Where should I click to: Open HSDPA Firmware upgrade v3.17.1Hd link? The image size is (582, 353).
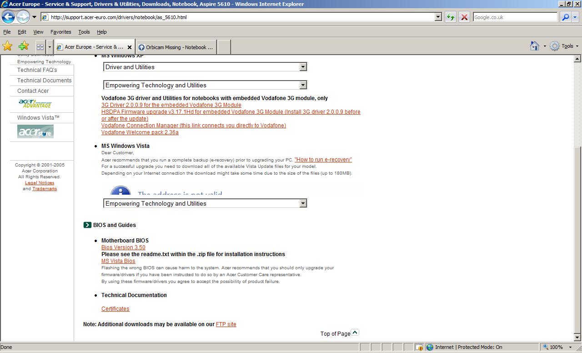pos(231,115)
